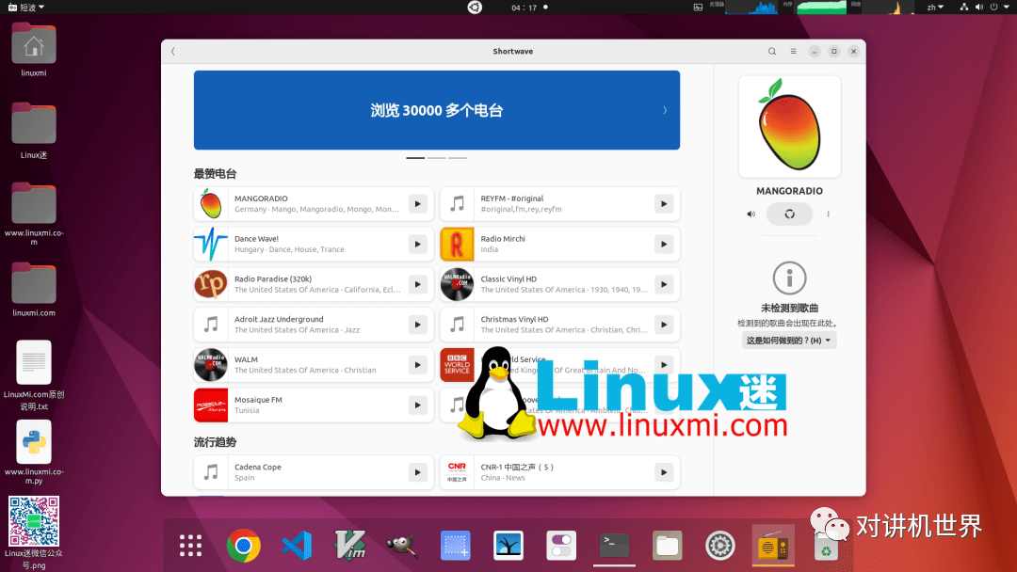1017x572 pixels.
Task: Click the Mosaique FM red logo
Action: coord(211,405)
